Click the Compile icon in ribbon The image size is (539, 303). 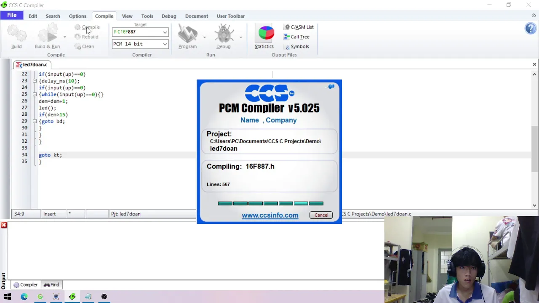click(x=77, y=27)
